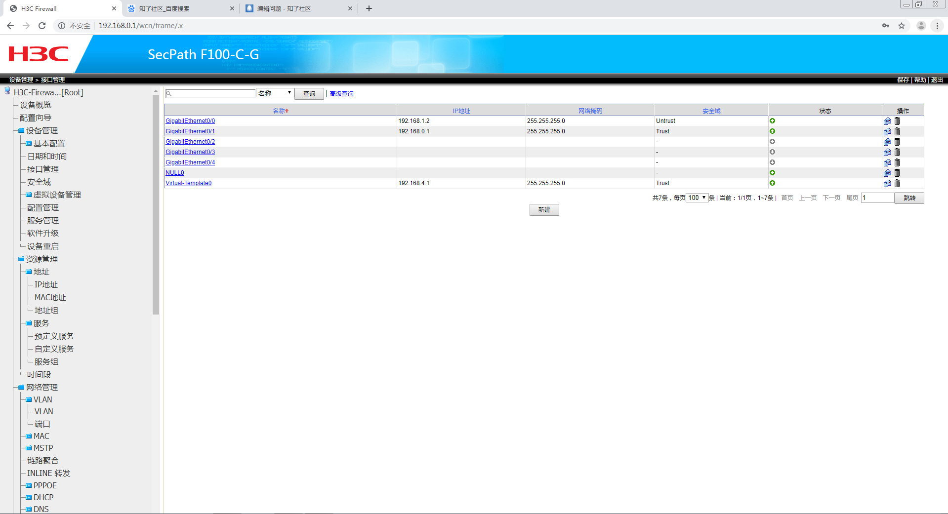Reload the firewall page
The width and height of the screenshot is (948, 514).
tap(42, 26)
